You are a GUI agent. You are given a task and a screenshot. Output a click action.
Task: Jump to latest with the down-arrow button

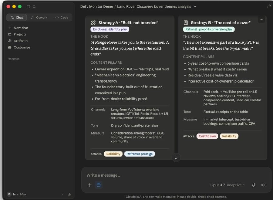[176, 158]
